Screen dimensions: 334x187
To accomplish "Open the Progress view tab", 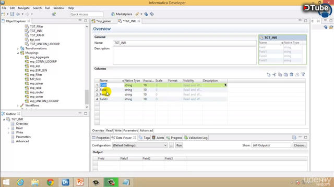I will tap(174, 138).
